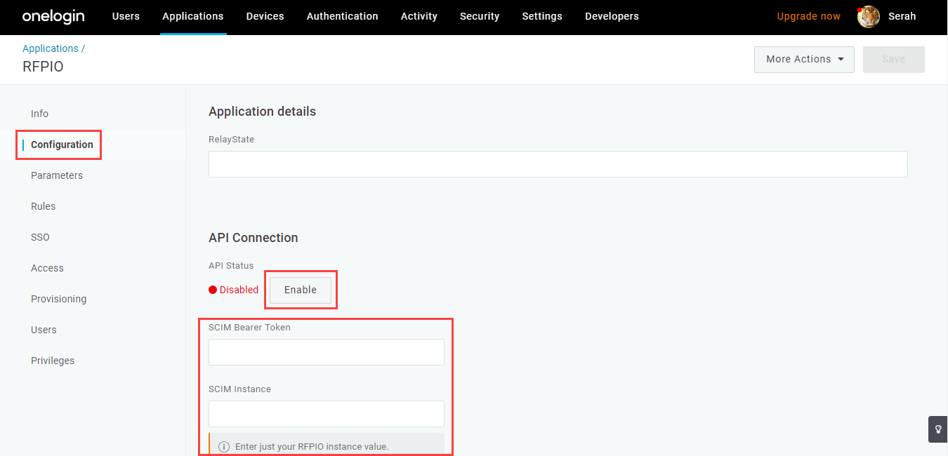Click the lightbulb help icon
Image resolution: width=948 pixels, height=456 pixels.
938,429
